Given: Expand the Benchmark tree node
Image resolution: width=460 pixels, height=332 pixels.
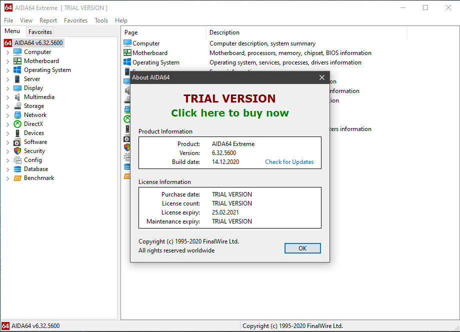Looking at the screenshot, I should (8, 178).
